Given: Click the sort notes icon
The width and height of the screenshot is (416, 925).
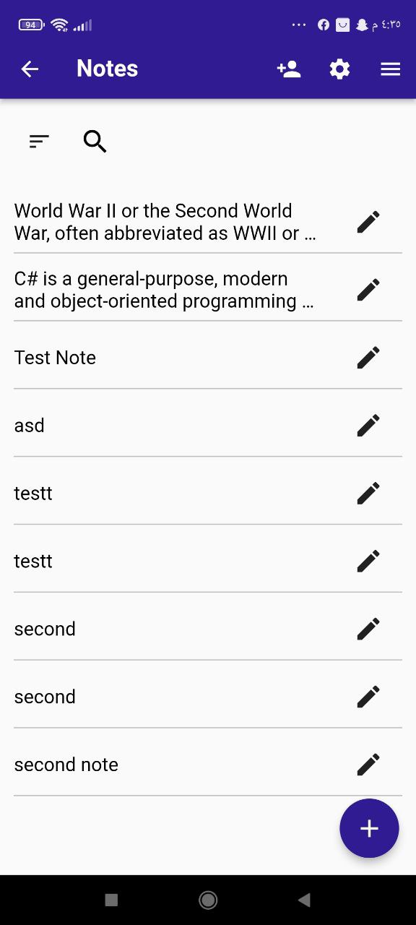Looking at the screenshot, I should [x=38, y=142].
